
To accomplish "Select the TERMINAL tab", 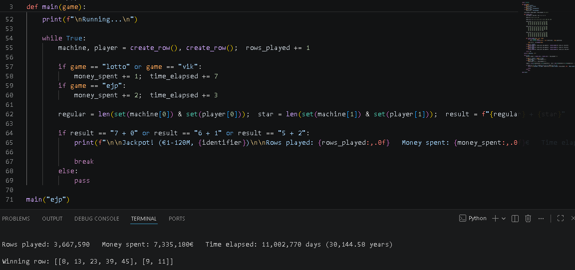I will (144, 219).
